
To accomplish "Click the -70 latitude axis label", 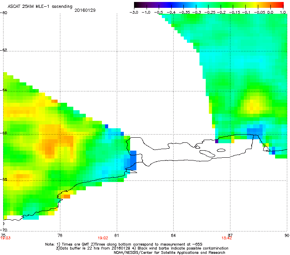I will 4,230.
